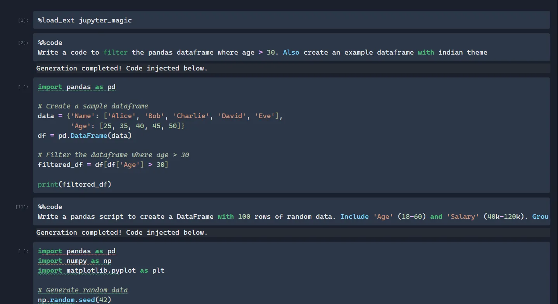Click the first 'import pandas as pd' line
Image resolution: width=558 pixels, height=304 pixels.
[x=76, y=87]
